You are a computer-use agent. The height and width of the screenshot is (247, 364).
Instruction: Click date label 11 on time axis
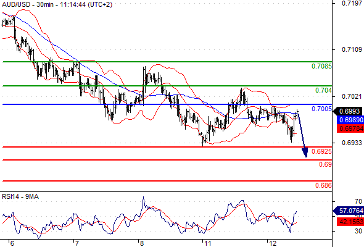208,243
